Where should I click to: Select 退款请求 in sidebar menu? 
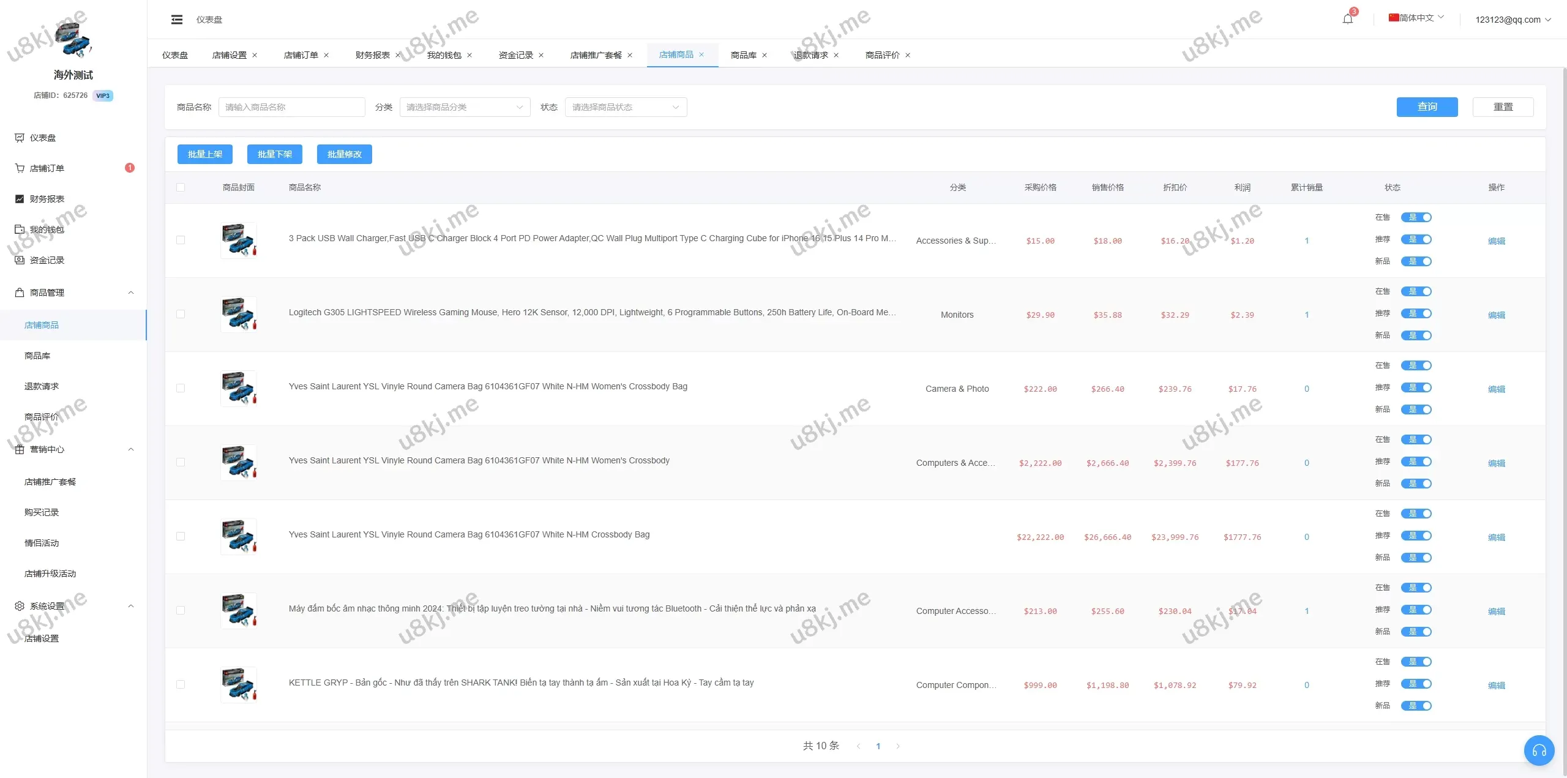coord(42,386)
